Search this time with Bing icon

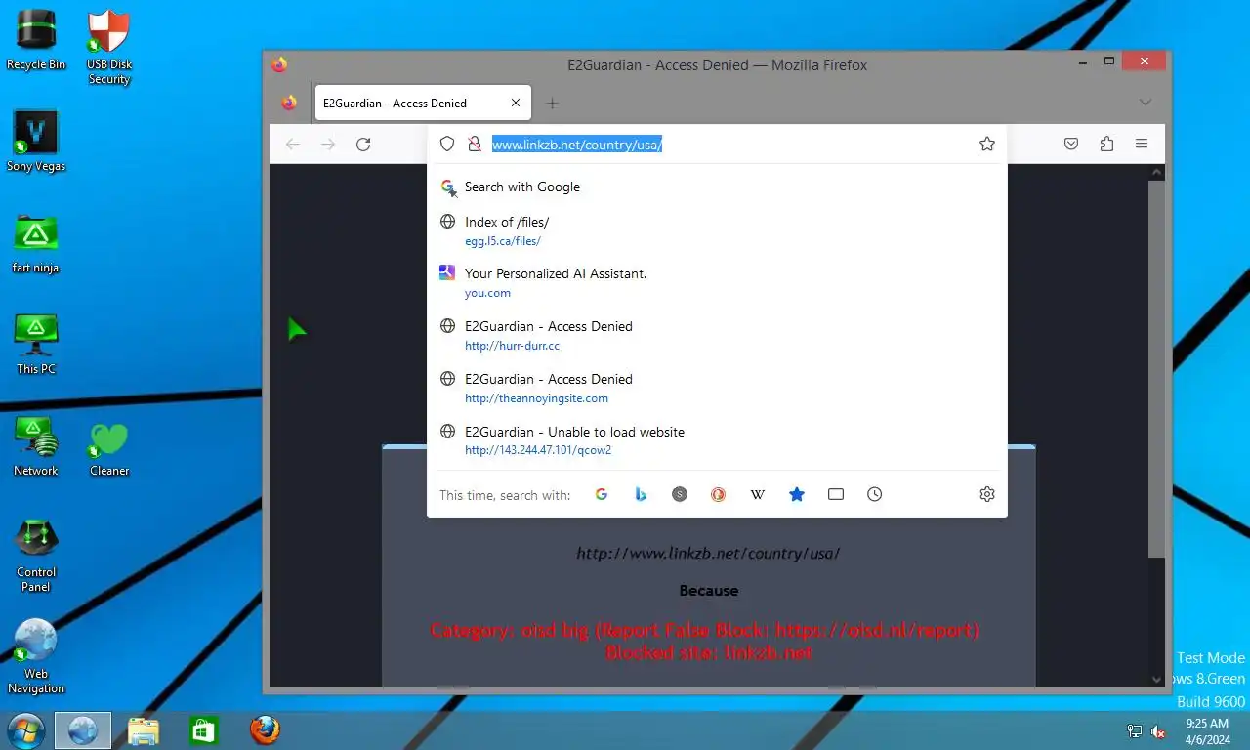coord(641,494)
